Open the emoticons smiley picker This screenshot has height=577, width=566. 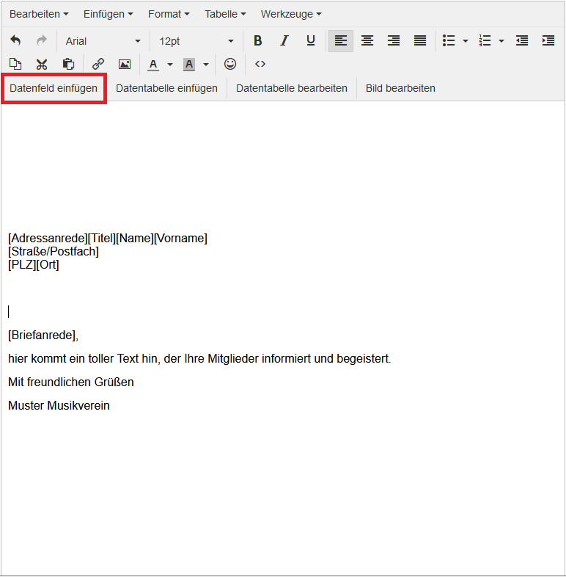230,64
